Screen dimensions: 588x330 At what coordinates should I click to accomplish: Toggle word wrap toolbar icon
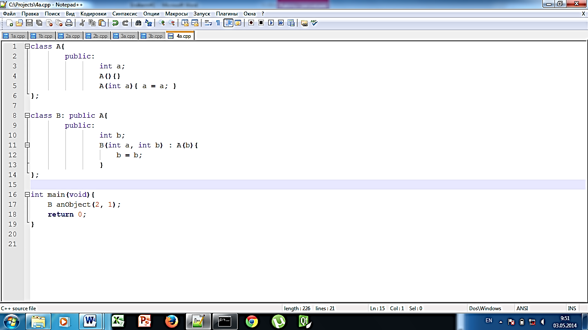tap(208, 23)
